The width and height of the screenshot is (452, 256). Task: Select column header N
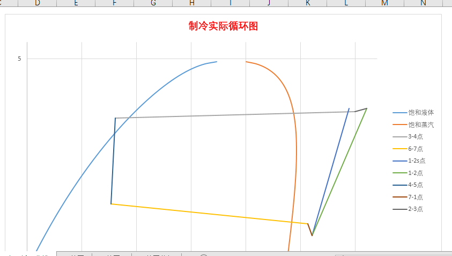[423, 3]
